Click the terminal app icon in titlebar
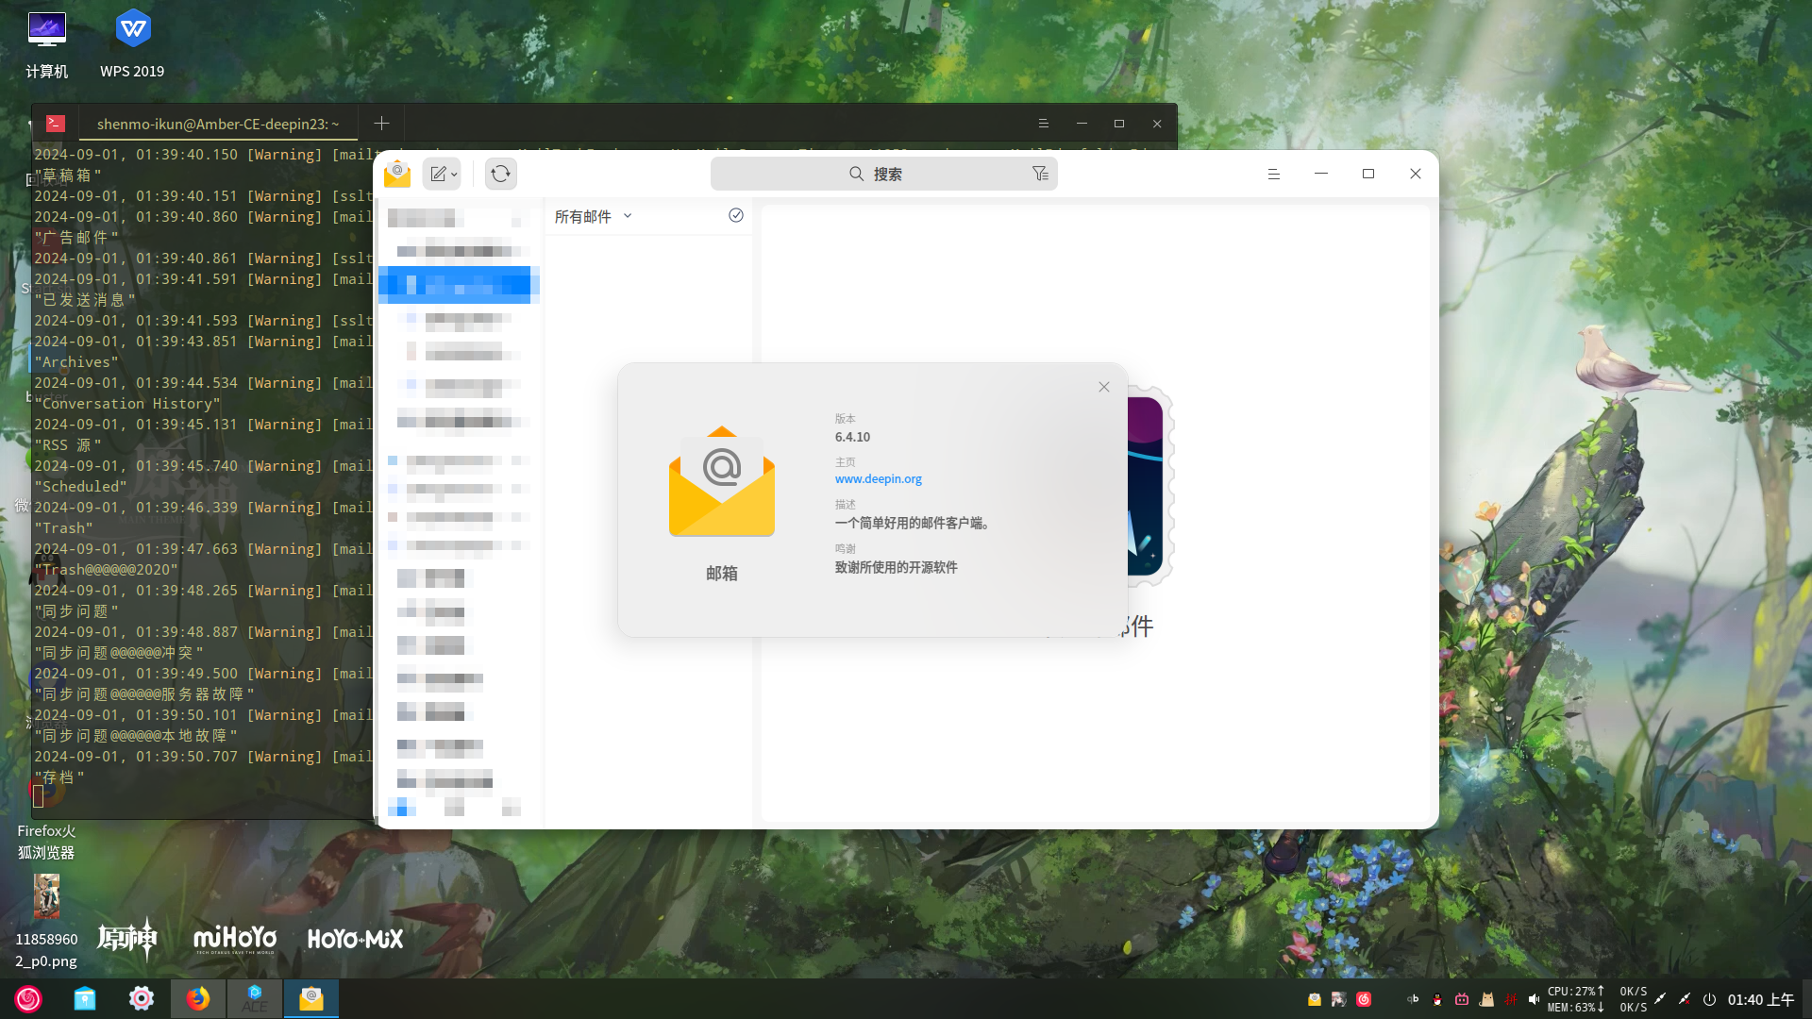The width and height of the screenshot is (1812, 1019). [56, 123]
